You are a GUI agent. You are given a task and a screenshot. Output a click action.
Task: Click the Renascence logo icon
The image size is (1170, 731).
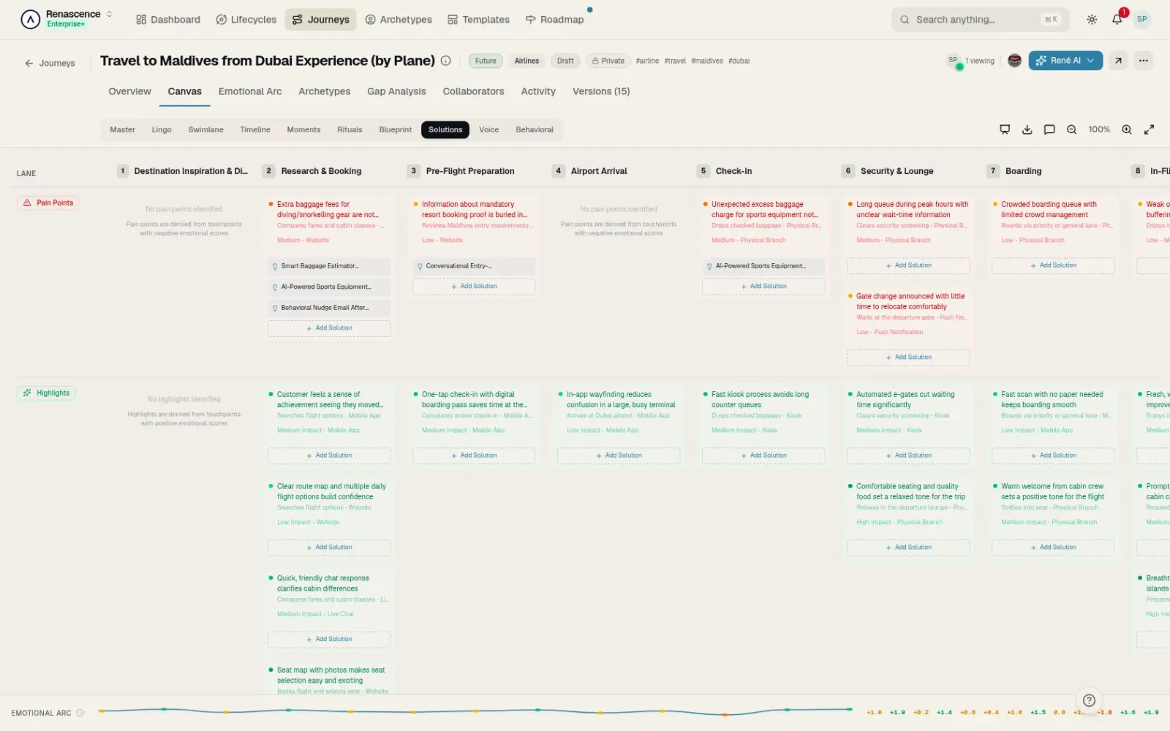point(30,19)
